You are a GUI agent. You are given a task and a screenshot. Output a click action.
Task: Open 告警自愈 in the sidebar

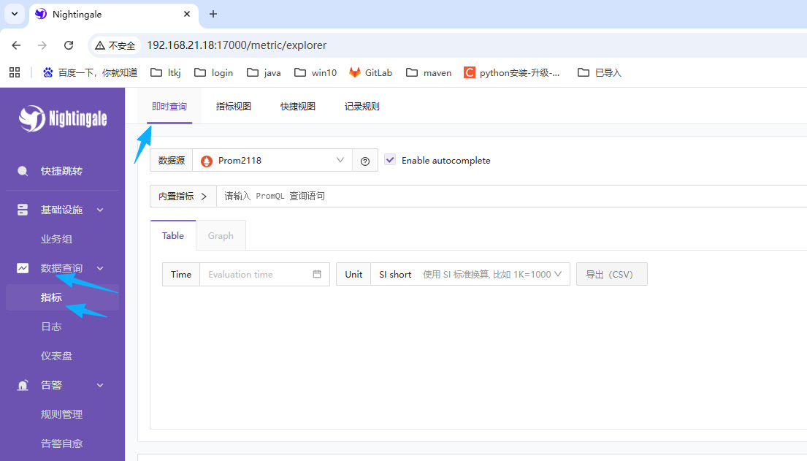point(62,443)
